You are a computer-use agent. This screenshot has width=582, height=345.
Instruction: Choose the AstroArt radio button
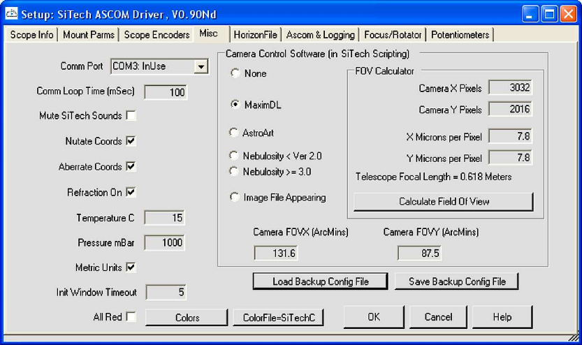[x=234, y=133]
